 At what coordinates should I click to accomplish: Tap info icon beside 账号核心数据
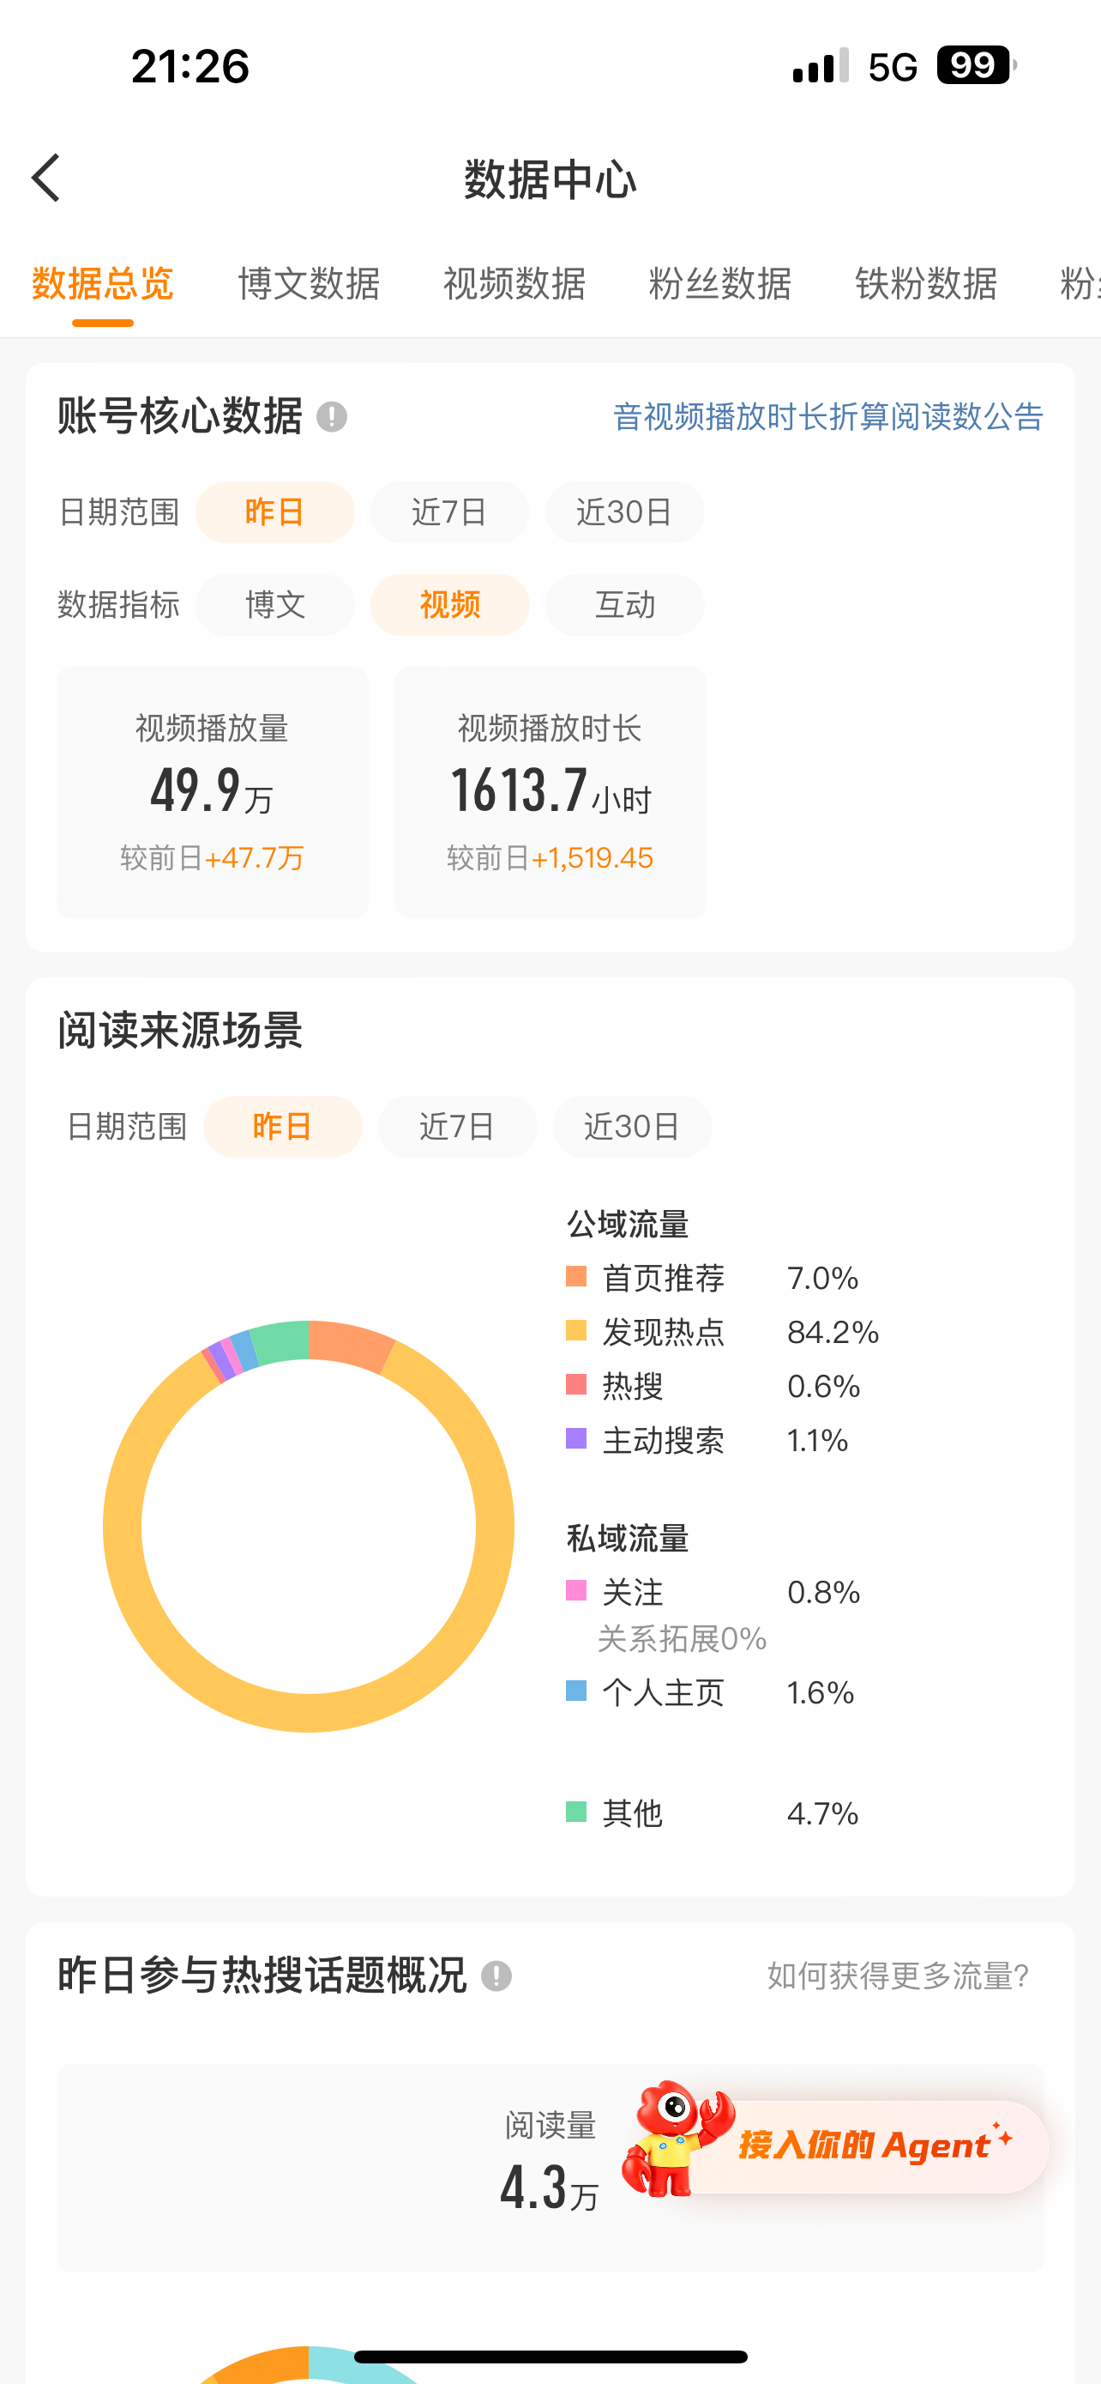332,416
